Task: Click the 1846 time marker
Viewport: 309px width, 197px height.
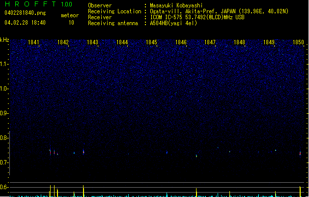Action: [x=181, y=42]
